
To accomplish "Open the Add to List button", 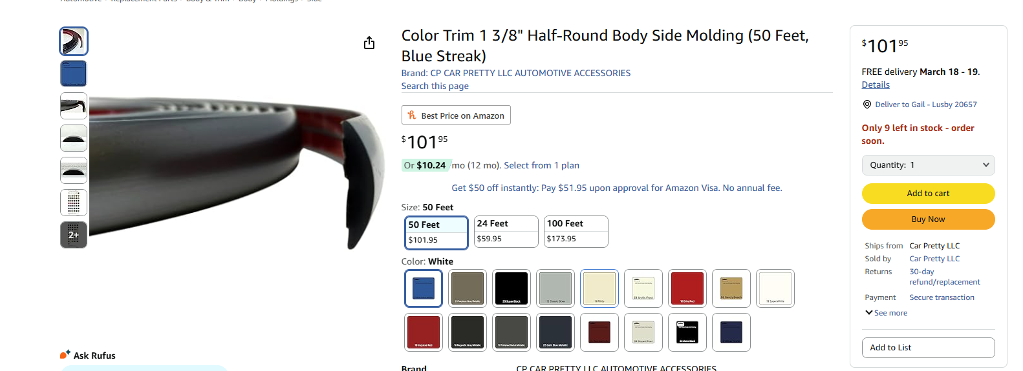I will tap(928, 348).
